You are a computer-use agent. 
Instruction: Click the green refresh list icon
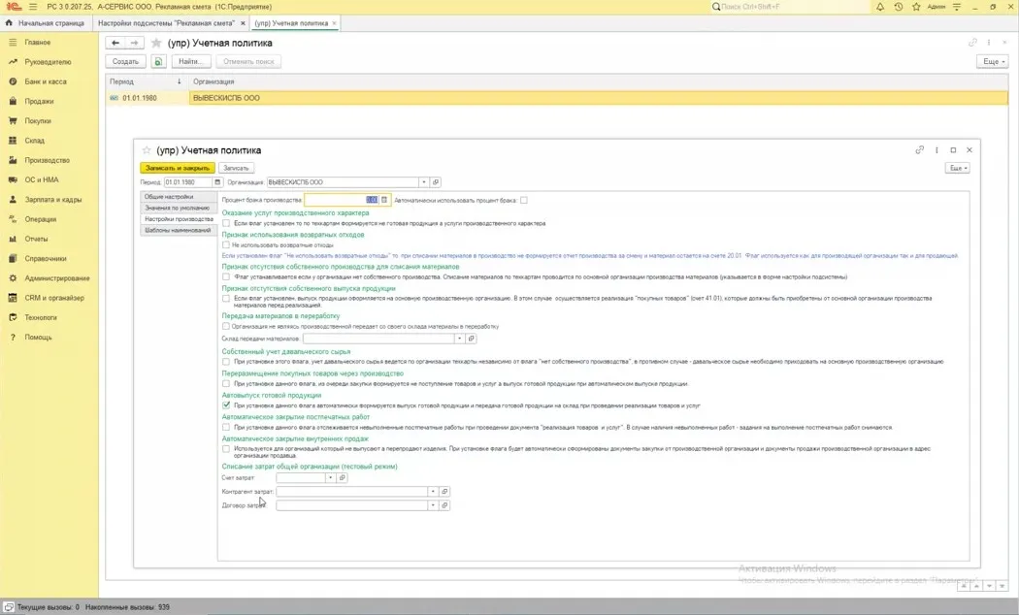pos(158,62)
